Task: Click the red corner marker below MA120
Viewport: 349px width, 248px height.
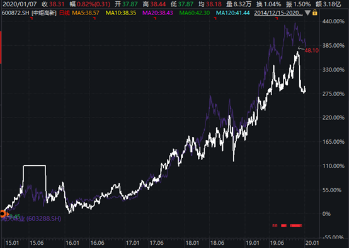Action: (215, 18)
